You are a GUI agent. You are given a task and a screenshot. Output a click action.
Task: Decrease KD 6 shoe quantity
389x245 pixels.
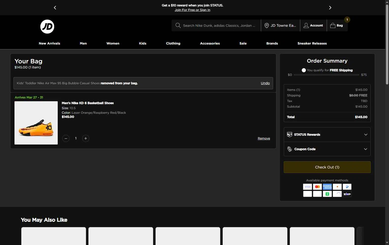pos(66,138)
